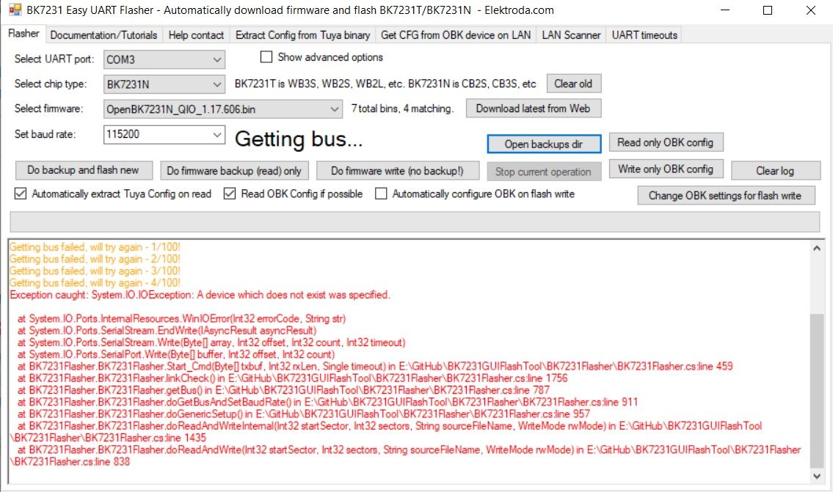Image resolution: width=833 pixels, height=492 pixels.
Task: Click Stop current operation button
Action: coord(544,172)
